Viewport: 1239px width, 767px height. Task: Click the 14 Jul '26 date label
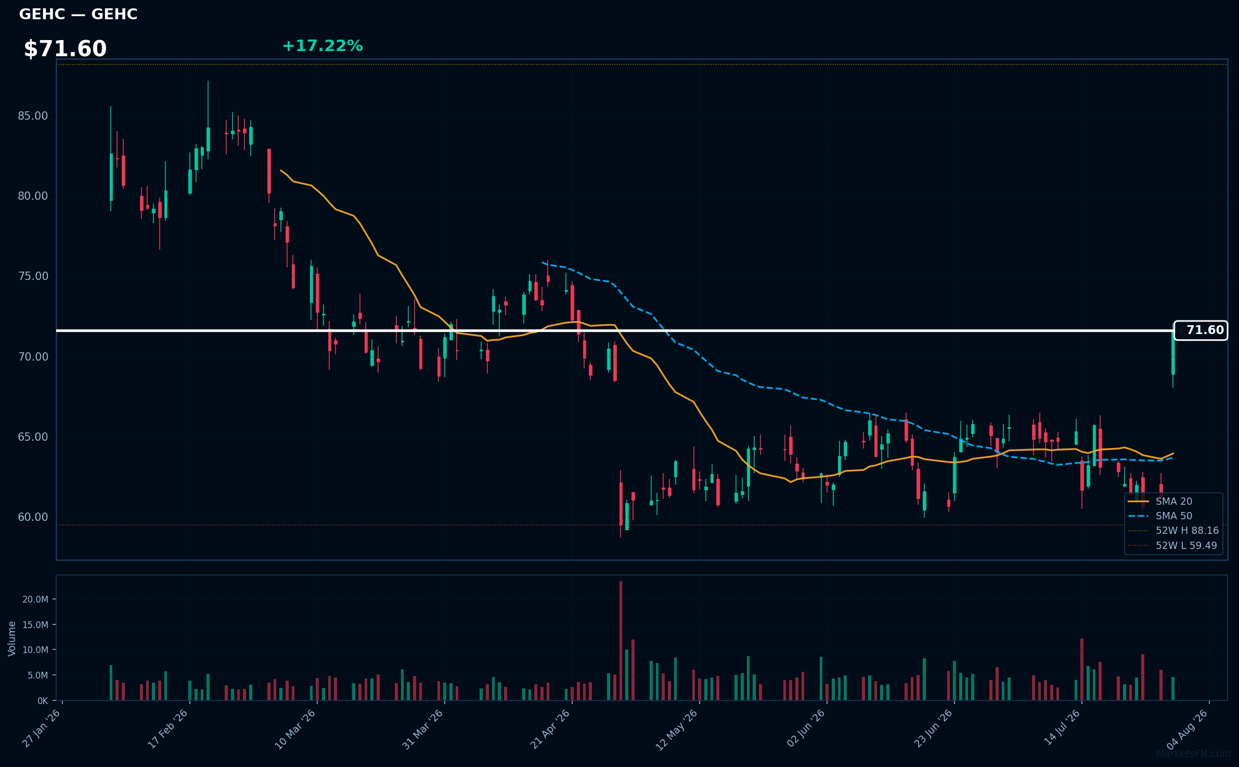click(x=1062, y=727)
